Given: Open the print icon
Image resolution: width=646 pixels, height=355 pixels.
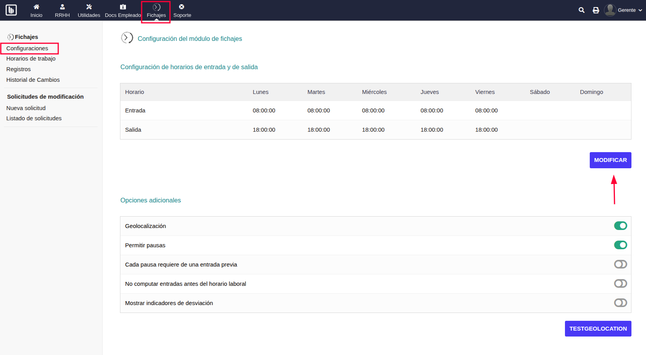Looking at the screenshot, I should point(596,10).
